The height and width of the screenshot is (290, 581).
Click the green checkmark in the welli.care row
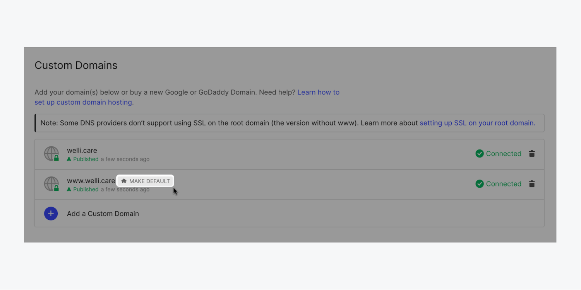coord(480,154)
